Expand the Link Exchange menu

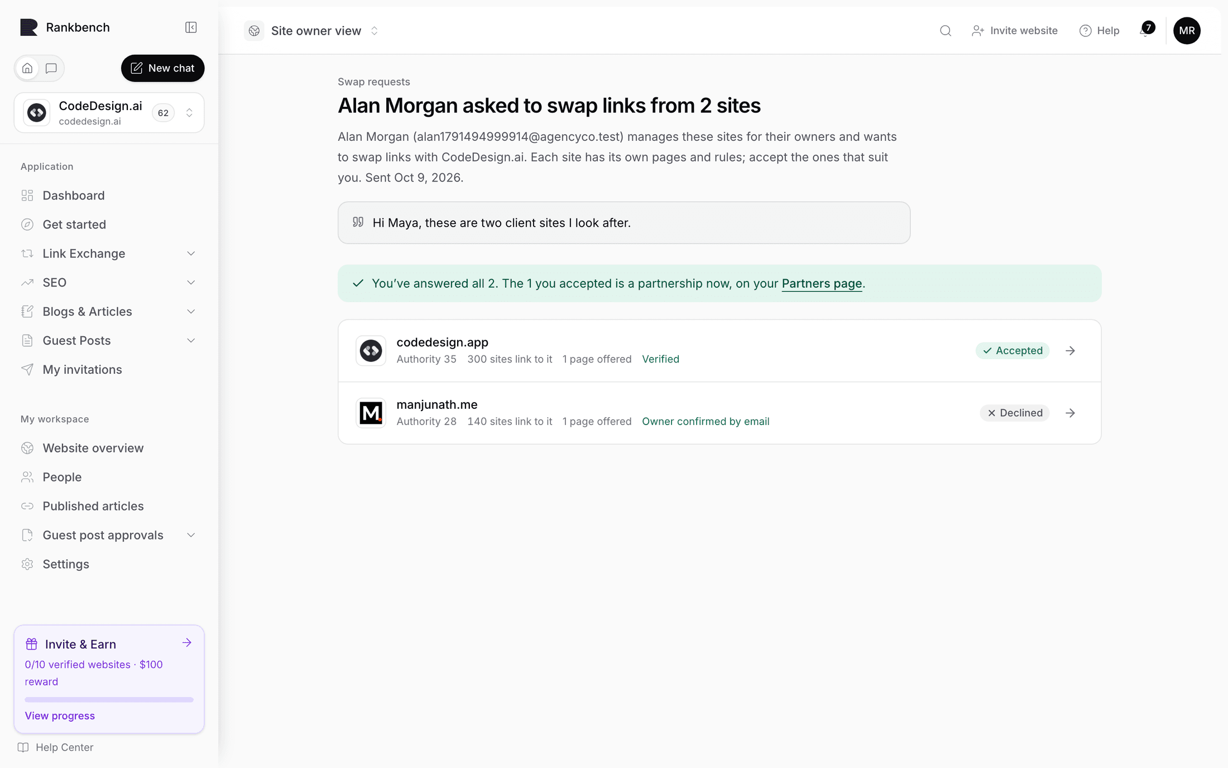(x=109, y=254)
